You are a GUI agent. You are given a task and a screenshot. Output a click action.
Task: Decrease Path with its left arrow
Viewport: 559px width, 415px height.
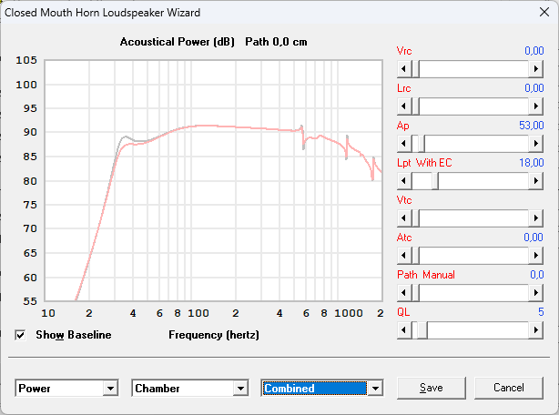click(404, 293)
